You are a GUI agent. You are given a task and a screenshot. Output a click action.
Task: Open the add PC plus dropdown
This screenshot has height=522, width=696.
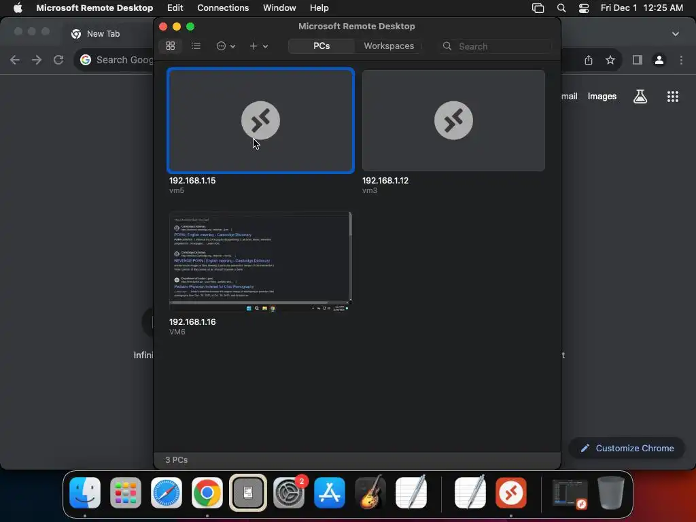point(258,46)
